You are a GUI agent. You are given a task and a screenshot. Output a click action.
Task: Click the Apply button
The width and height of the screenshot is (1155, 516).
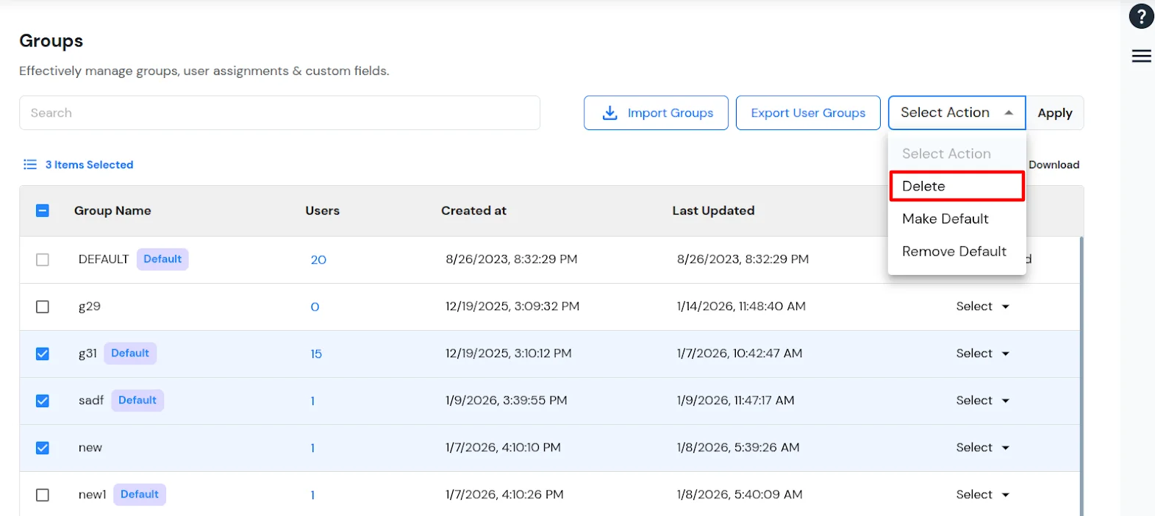point(1055,112)
